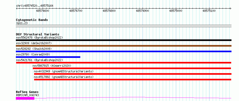Click the ruler's left arrowhead
Screen dimensions: 239x101
[17, 8]
